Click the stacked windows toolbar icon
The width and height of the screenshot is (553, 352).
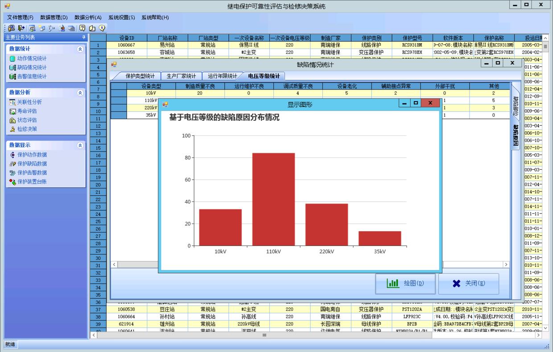click(71, 28)
